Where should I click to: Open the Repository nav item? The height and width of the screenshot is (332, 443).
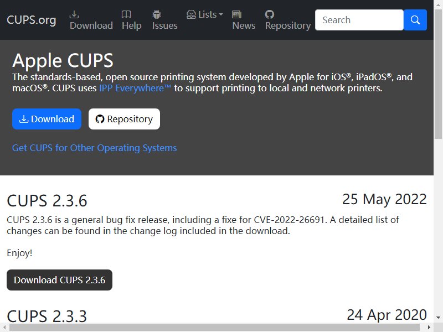(288, 20)
